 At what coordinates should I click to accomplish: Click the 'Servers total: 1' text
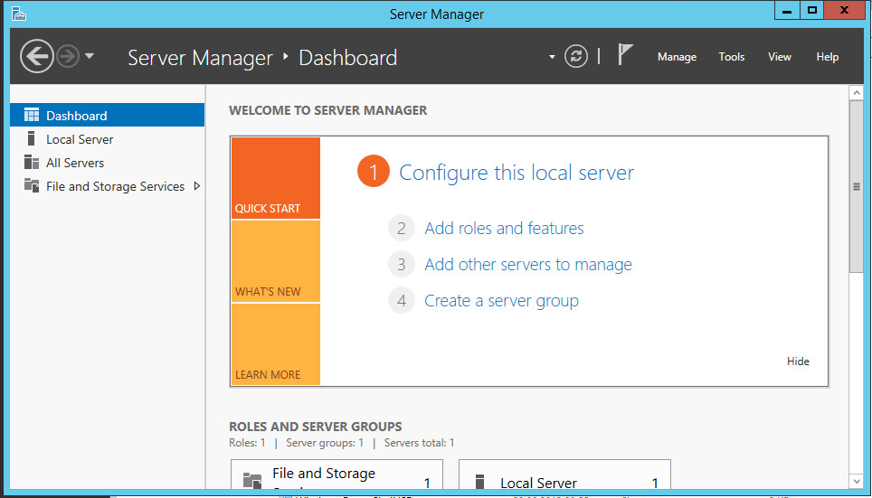(x=420, y=443)
